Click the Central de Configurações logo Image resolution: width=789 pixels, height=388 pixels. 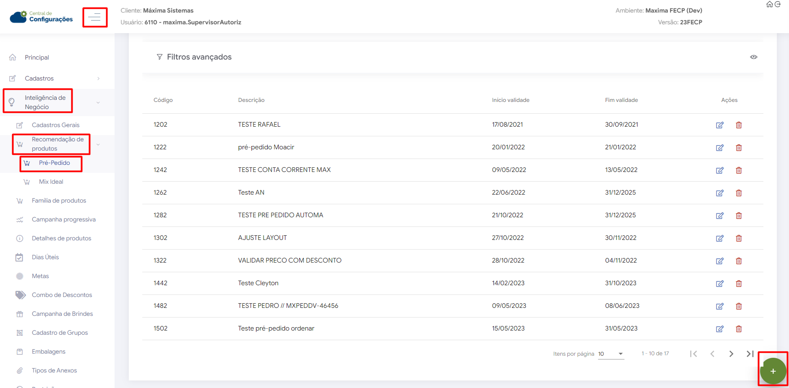(x=41, y=17)
